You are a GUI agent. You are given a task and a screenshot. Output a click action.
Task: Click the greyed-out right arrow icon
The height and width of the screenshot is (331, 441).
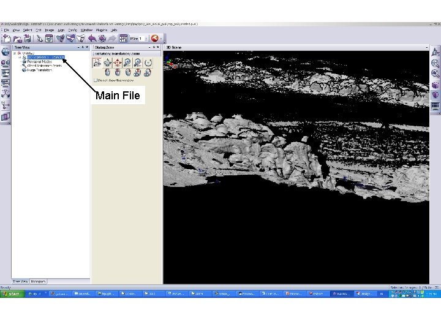click(x=112, y=38)
